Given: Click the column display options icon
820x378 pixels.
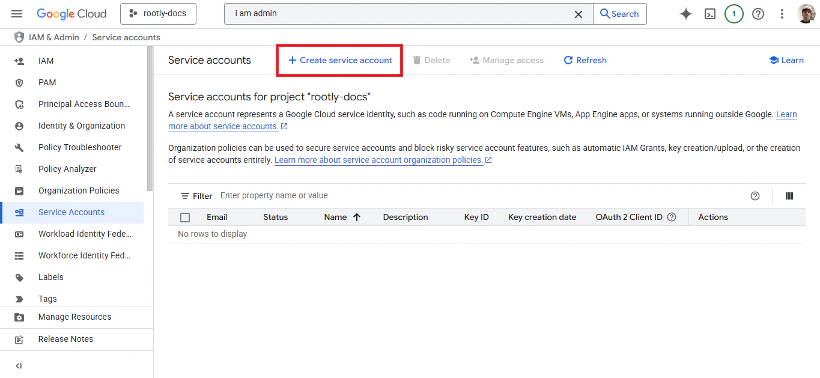Looking at the screenshot, I should pyautogui.click(x=789, y=195).
